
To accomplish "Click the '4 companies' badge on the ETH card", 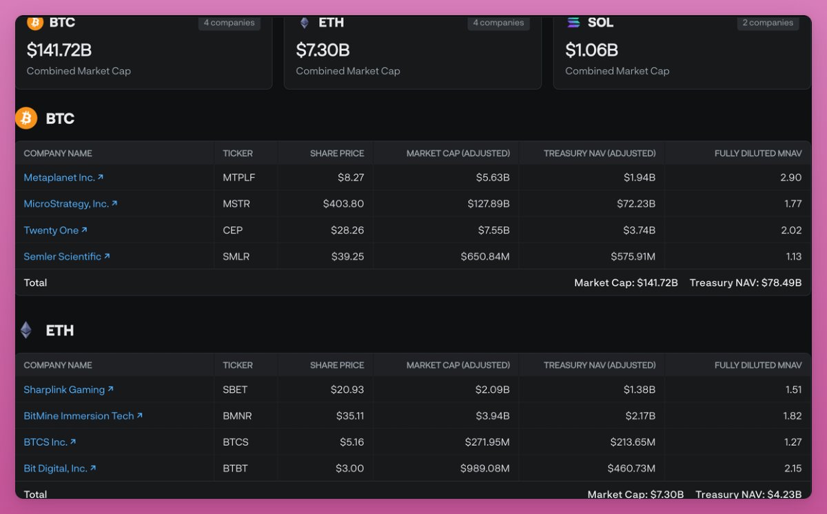I will [498, 23].
